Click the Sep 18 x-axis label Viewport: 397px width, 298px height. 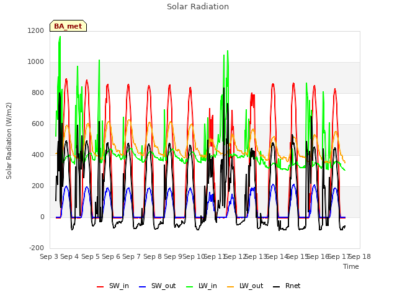[x=360, y=256]
